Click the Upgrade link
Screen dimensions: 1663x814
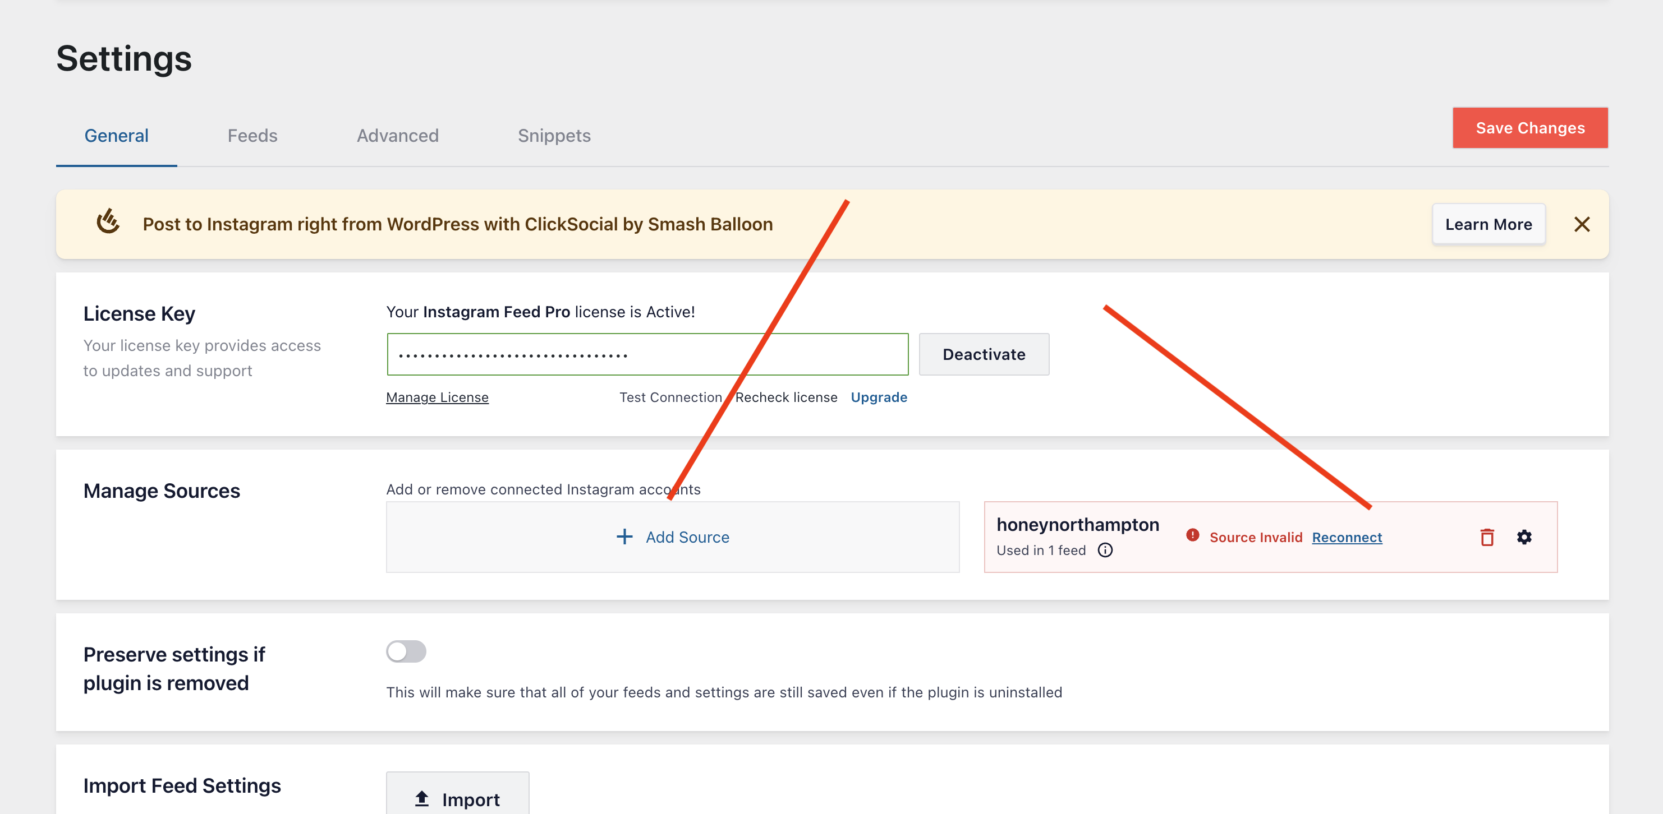[x=878, y=397]
